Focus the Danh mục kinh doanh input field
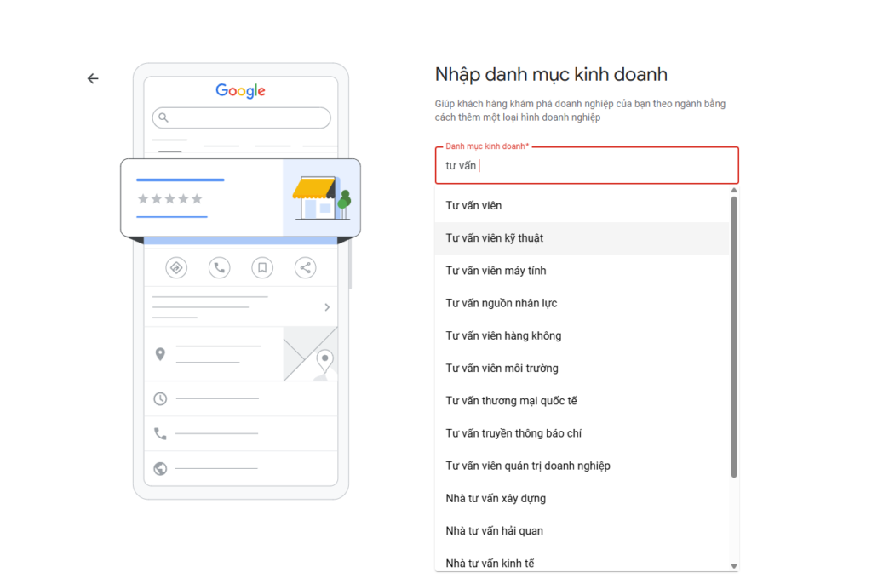The image size is (872, 578). [x=586, y=166]
